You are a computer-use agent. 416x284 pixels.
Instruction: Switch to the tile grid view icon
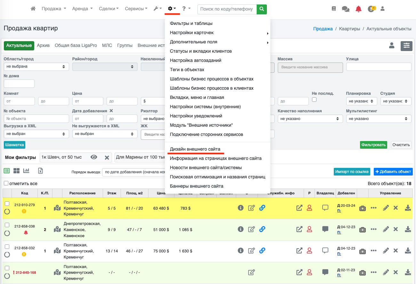coord(16,171)
